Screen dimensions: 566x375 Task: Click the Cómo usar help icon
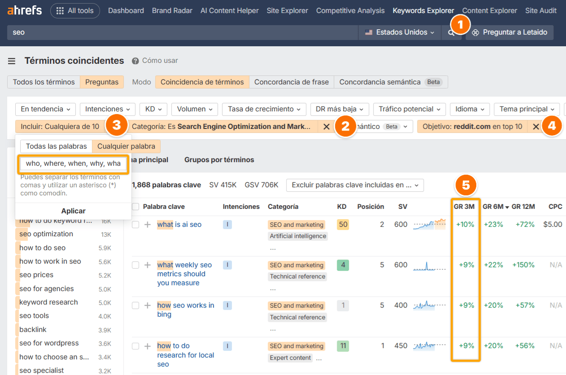135,61
